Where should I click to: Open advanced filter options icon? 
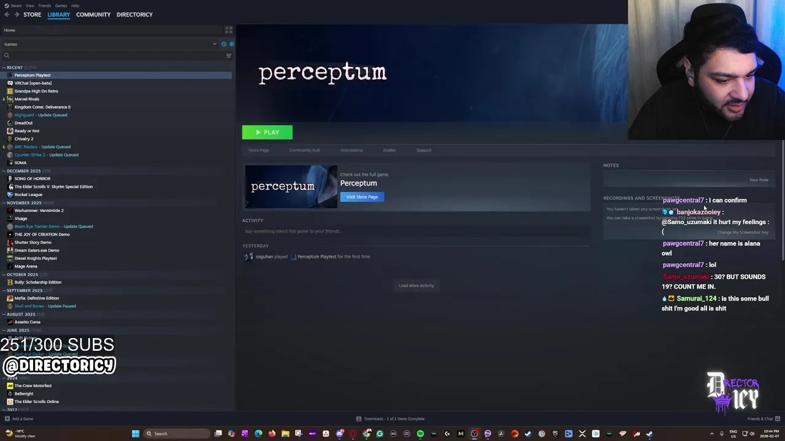tap(229, 56)
